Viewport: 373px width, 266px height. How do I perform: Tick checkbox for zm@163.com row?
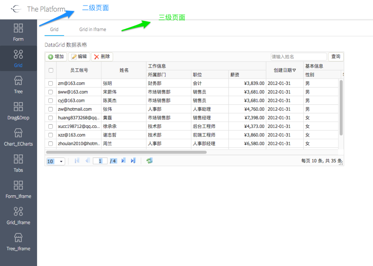point(50,83)
